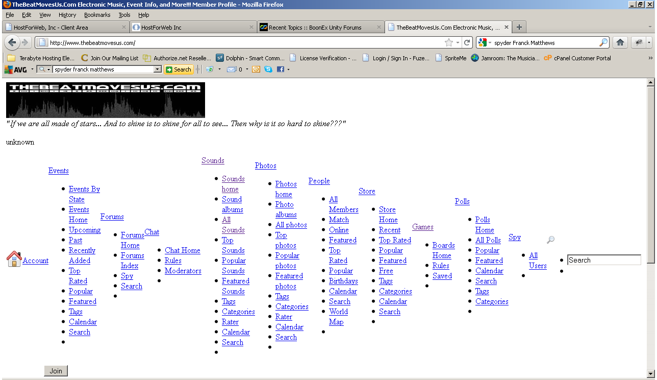Click the green AVG Search button

[179, 69]
